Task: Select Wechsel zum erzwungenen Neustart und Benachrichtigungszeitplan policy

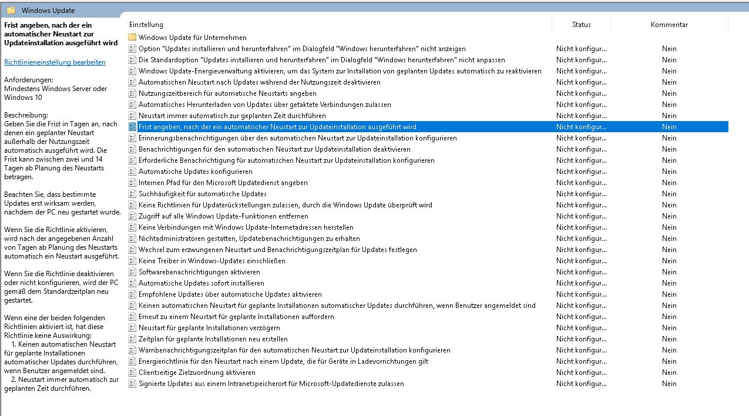Action: coord(278,250)
